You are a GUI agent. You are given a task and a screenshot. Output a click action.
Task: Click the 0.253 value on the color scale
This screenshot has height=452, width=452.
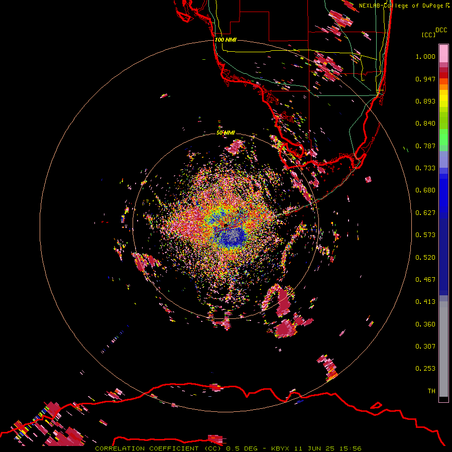[x=425, y=369]
